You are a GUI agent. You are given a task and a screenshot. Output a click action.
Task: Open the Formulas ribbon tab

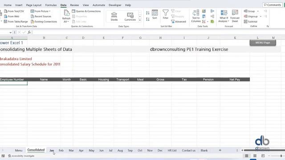(x=51, y=5)
